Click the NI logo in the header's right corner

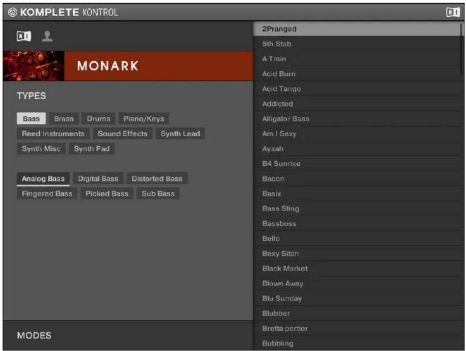453,12
